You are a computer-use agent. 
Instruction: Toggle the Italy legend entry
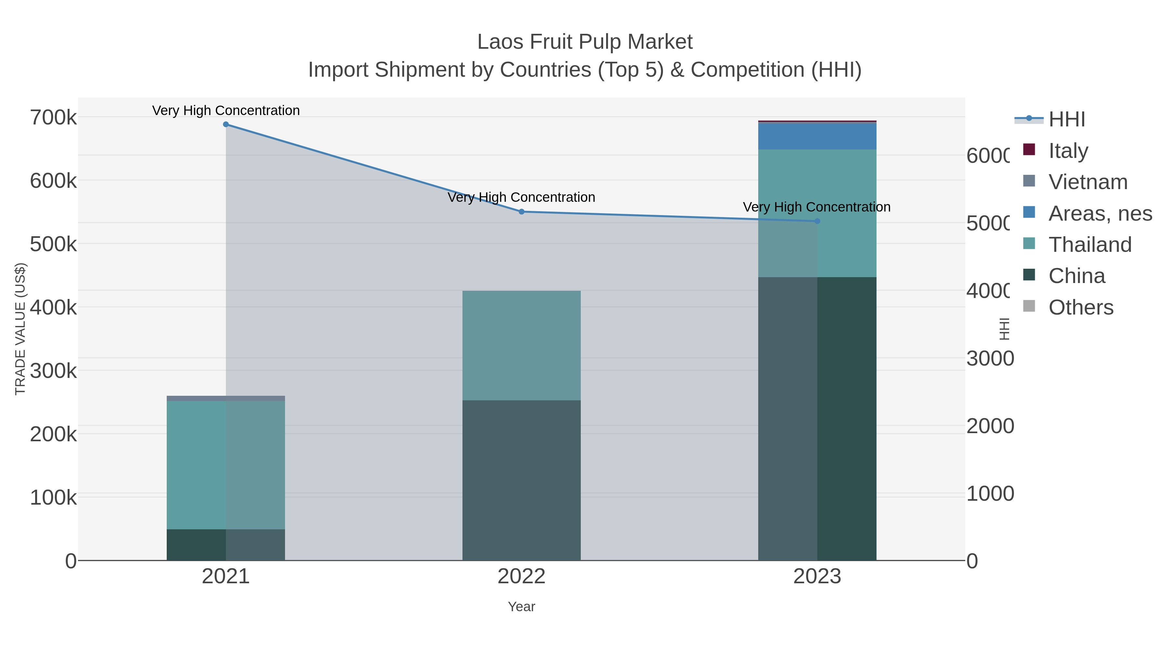pyautogui.click(x=1056, y=150)
